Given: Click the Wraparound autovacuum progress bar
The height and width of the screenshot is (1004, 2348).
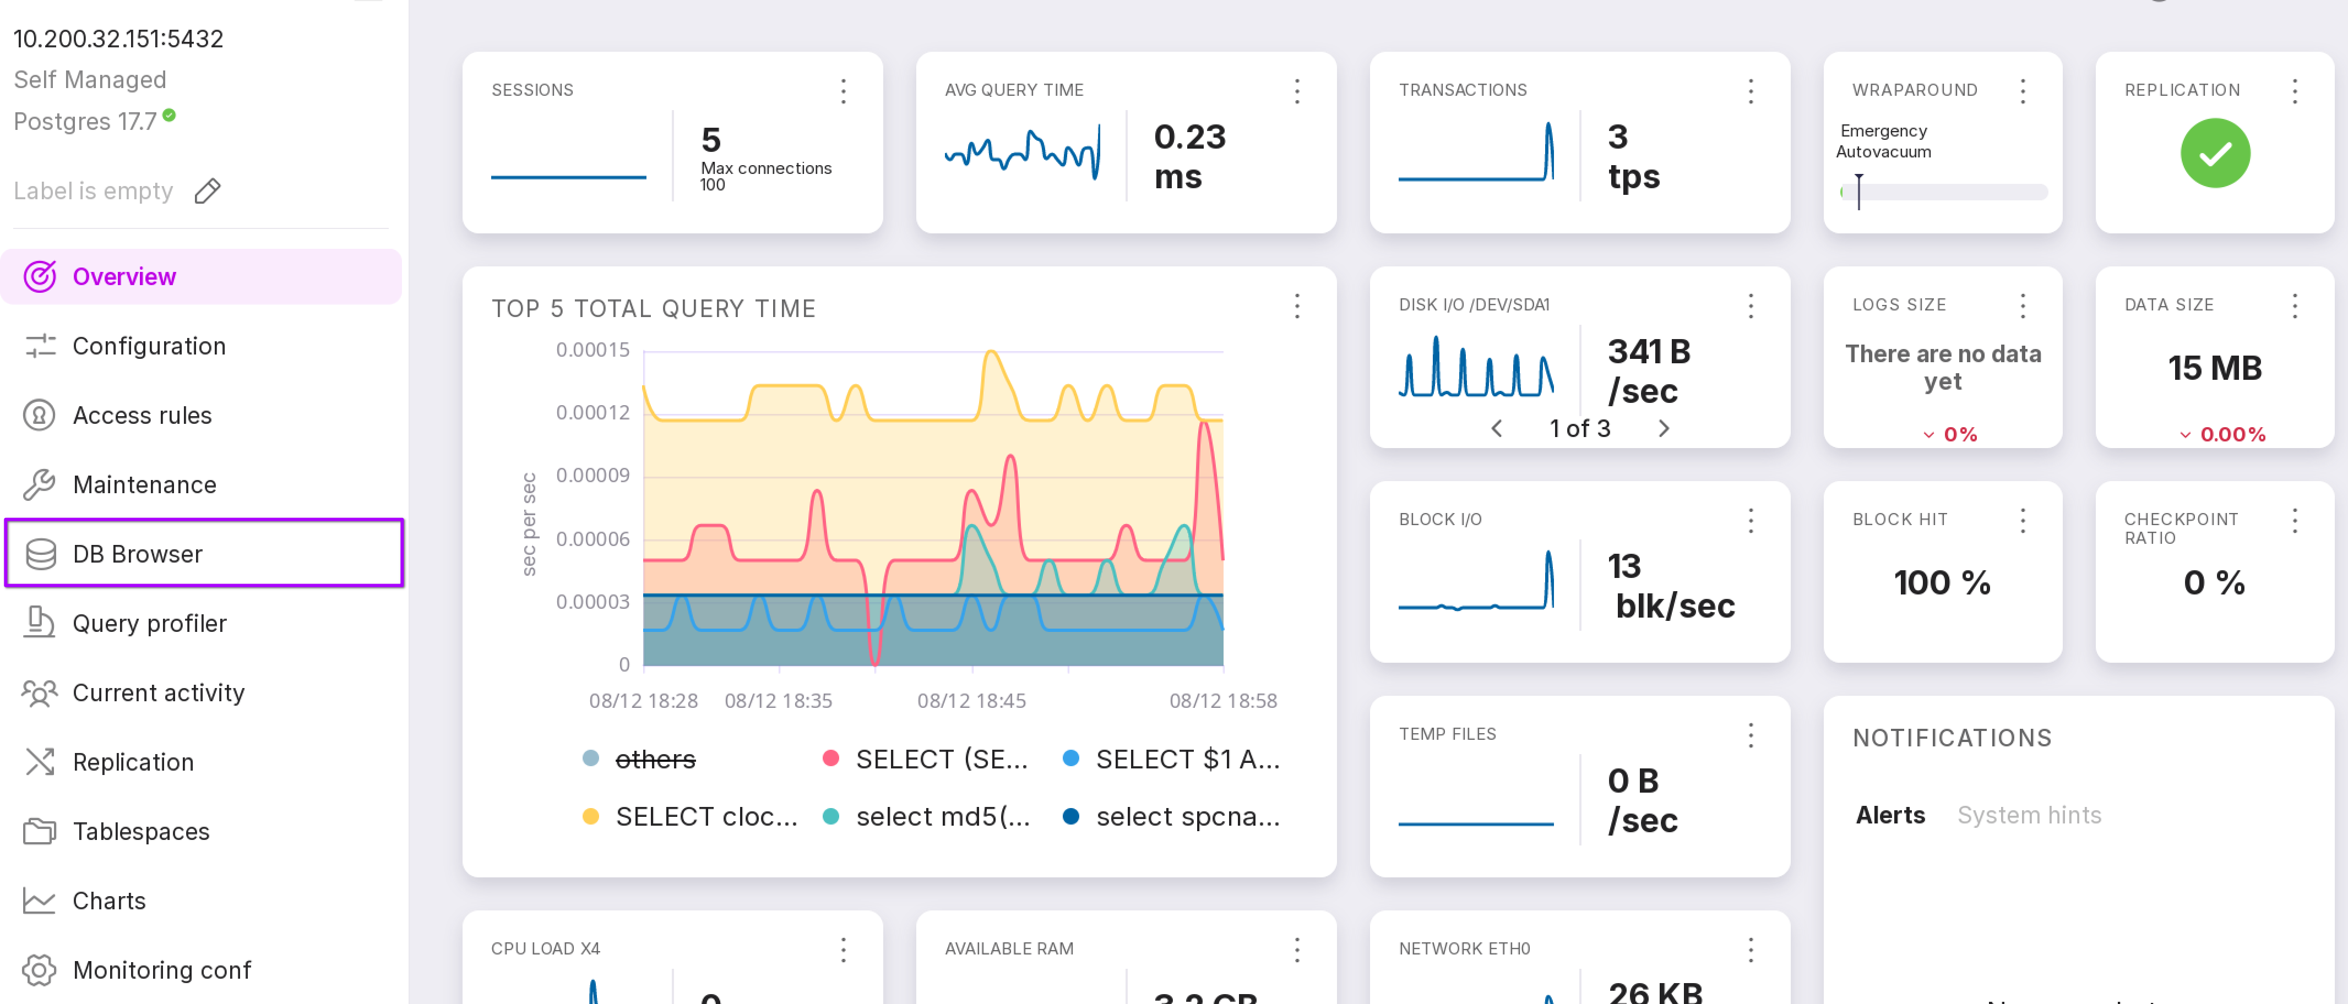Looking at the screenshot, I should [x=1943, y=192].
